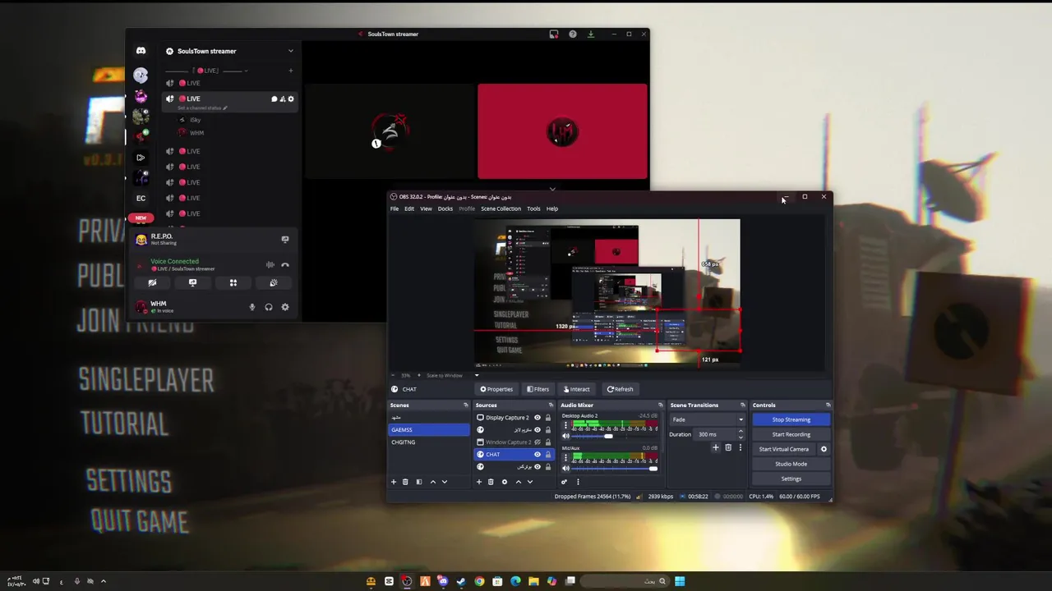Hide the CHAT source
The height and width of the screenshot is (591, 1052).
538,455
